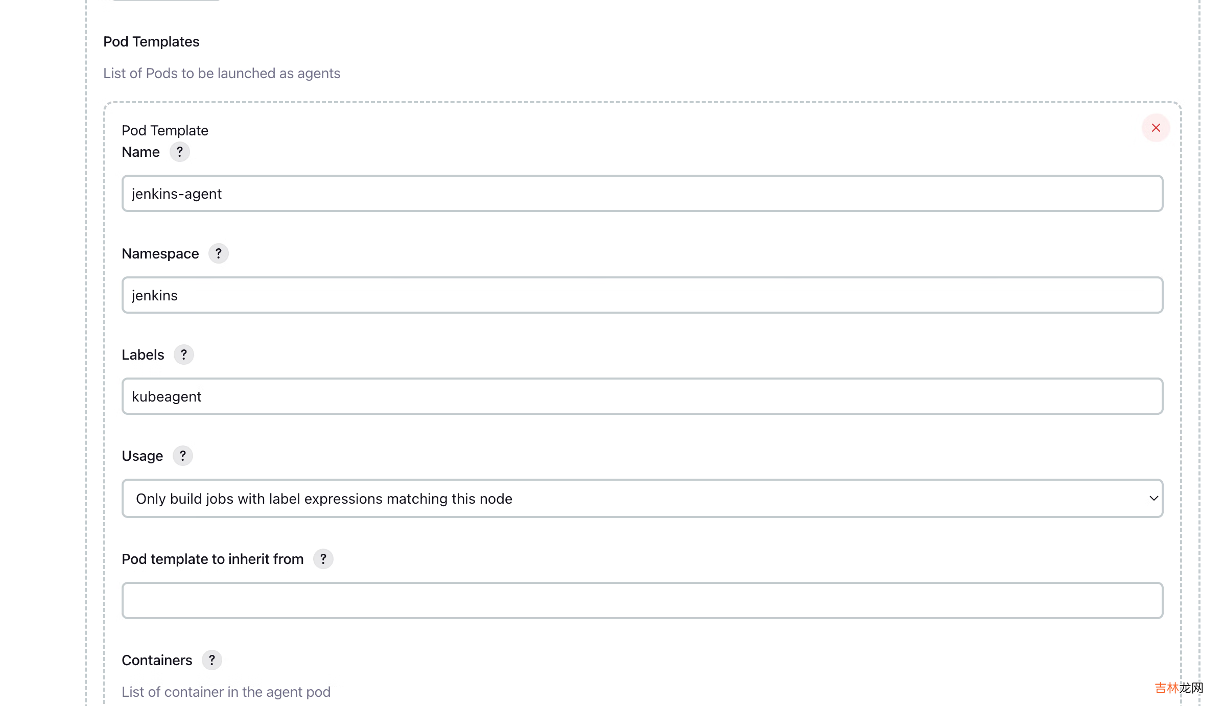The image size is (1224, 706).
Task: Click the Labels field help icon
Action: (184, 354)
